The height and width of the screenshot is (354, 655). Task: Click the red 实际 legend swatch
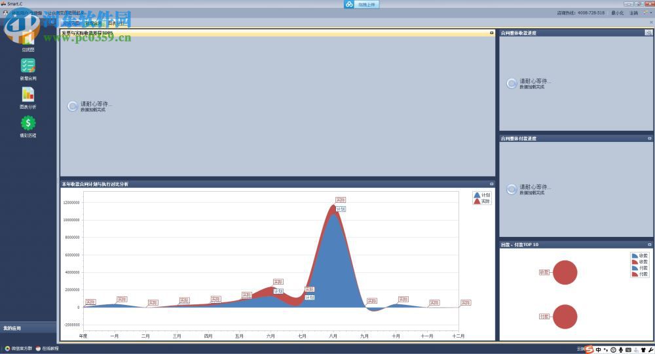pyautogui.click(x=477, y=202)
